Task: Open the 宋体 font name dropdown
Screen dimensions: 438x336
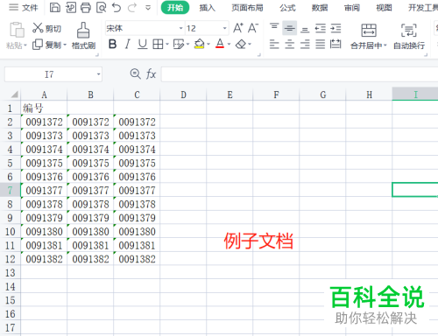Action: (x=180, y=28)
